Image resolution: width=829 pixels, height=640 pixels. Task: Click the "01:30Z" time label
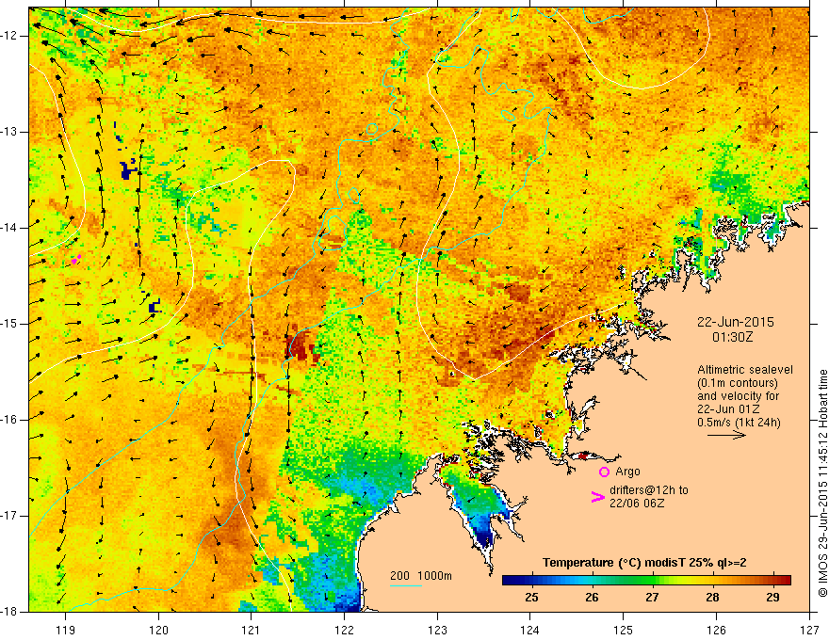[x=732, y=337]
